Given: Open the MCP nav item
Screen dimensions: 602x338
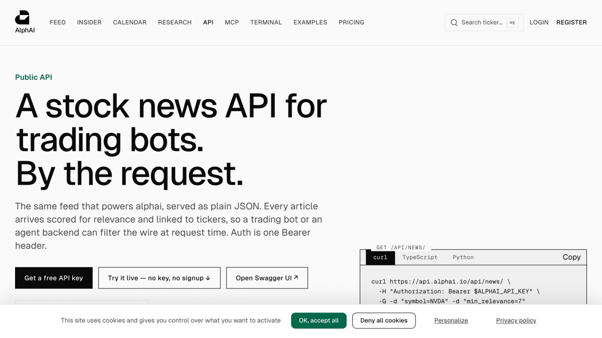Looking at the screenshot, I should pyautogui.click(x=232, y=23).
